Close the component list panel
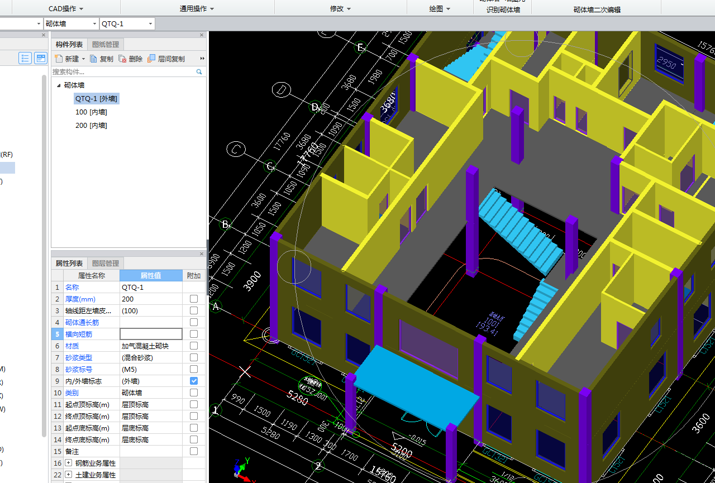This screenshot has width=715, height=483. (x=202, y=35)
